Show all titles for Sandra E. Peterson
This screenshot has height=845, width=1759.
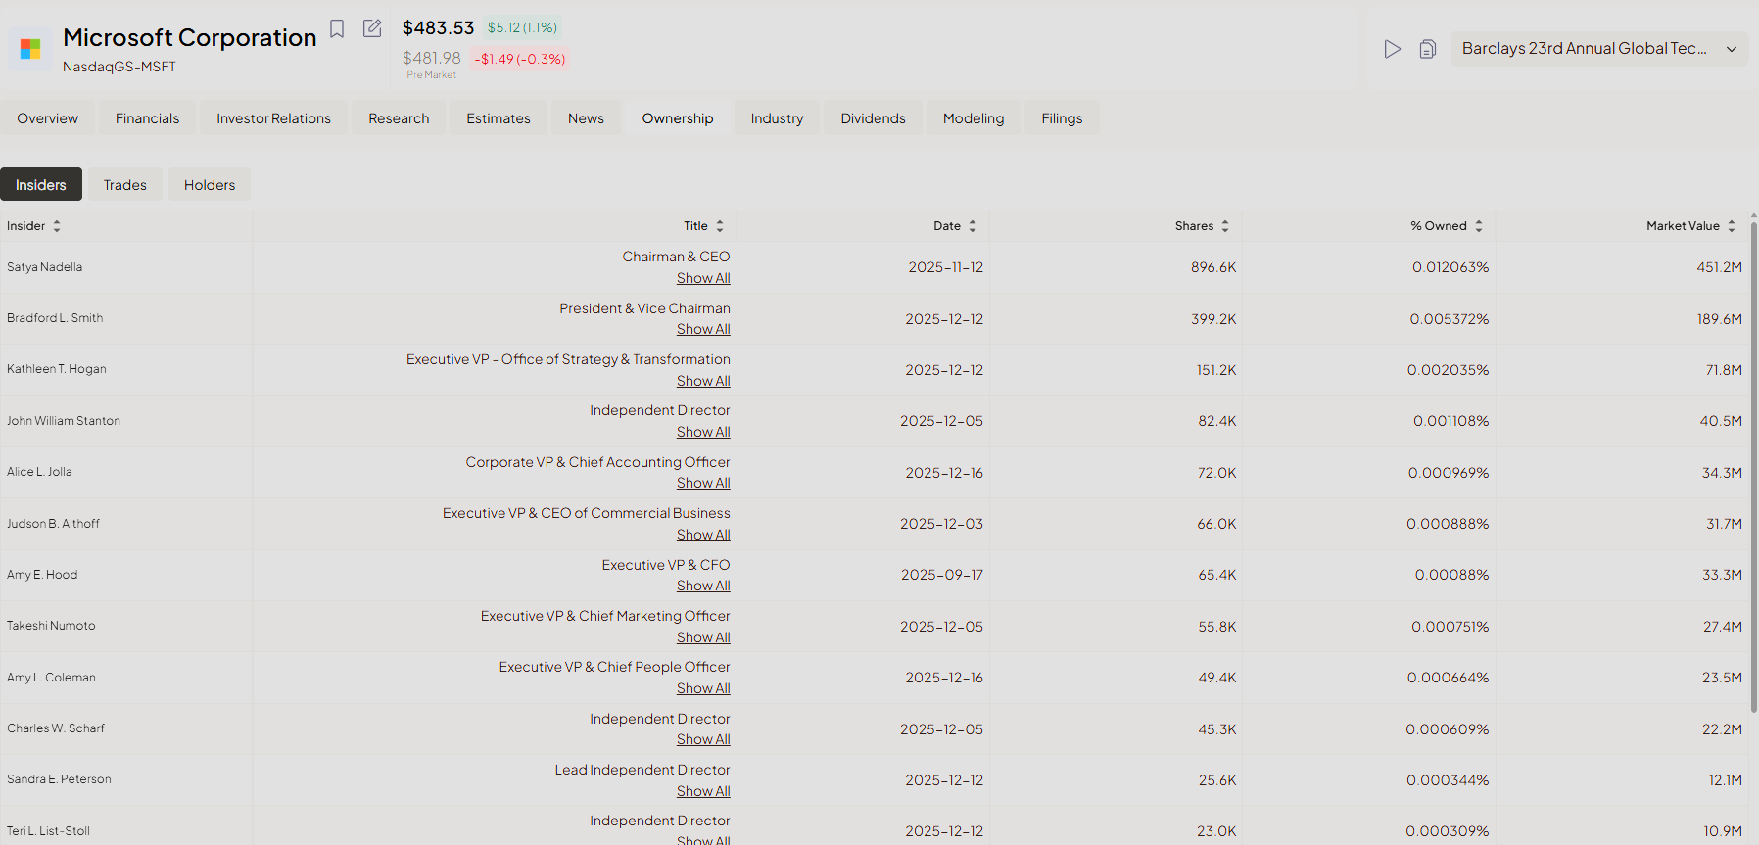point(703,791)
